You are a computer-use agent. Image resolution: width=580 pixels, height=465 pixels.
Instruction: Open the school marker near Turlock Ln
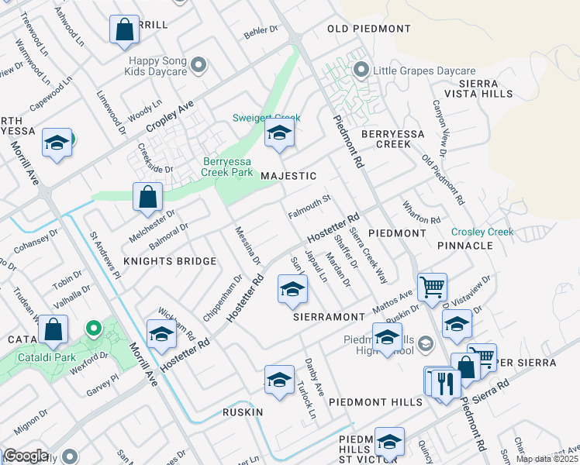279,381
